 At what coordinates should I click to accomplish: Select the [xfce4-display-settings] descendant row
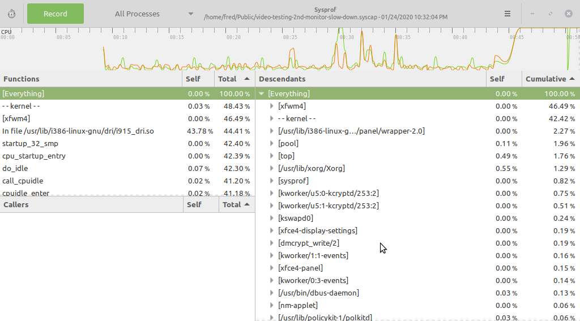pos(317,231)
